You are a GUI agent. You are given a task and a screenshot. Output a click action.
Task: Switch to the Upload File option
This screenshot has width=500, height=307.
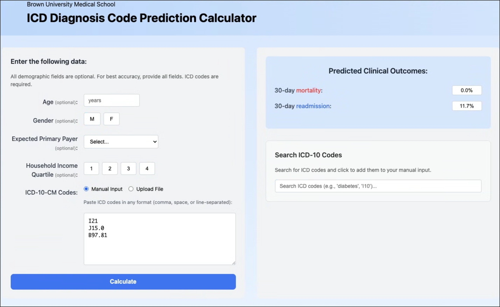pos(131,189)
